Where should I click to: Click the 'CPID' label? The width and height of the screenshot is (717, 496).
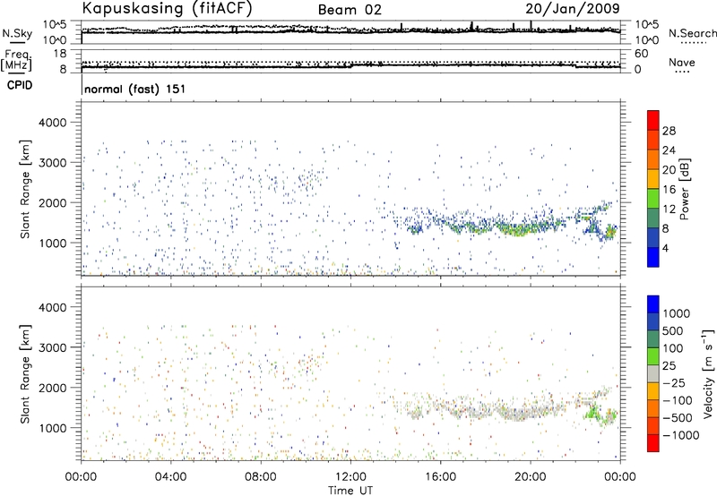click(x=20, y=85)
